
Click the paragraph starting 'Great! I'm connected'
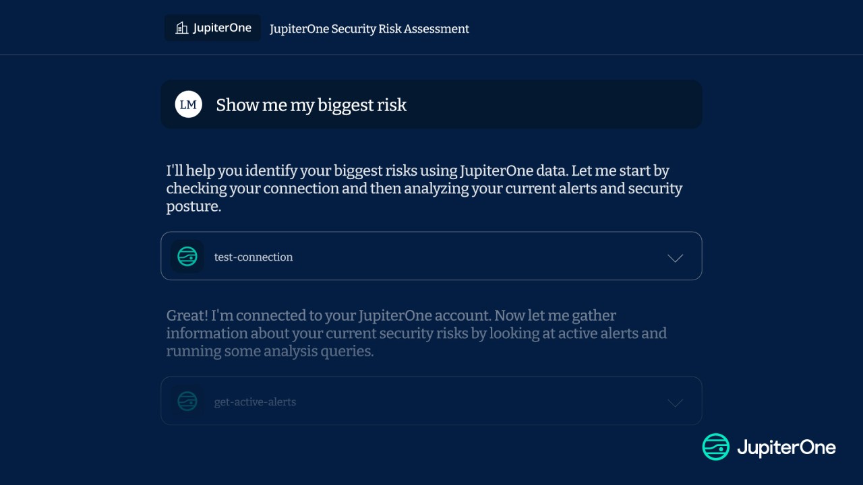(417, 333)
